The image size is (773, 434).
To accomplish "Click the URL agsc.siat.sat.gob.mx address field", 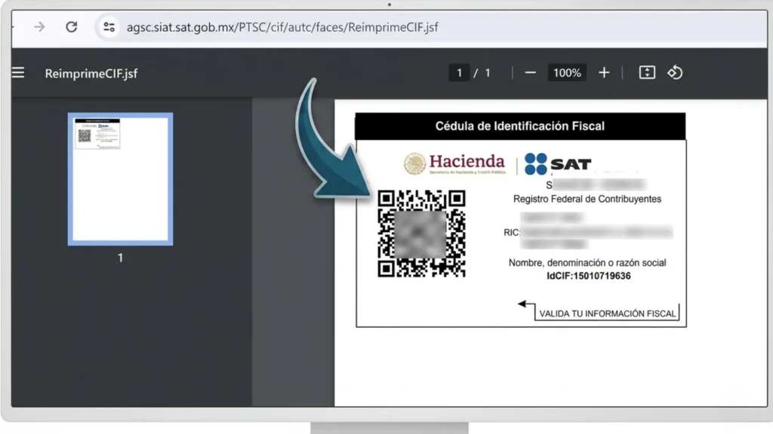I will click(x=282, y=27).
